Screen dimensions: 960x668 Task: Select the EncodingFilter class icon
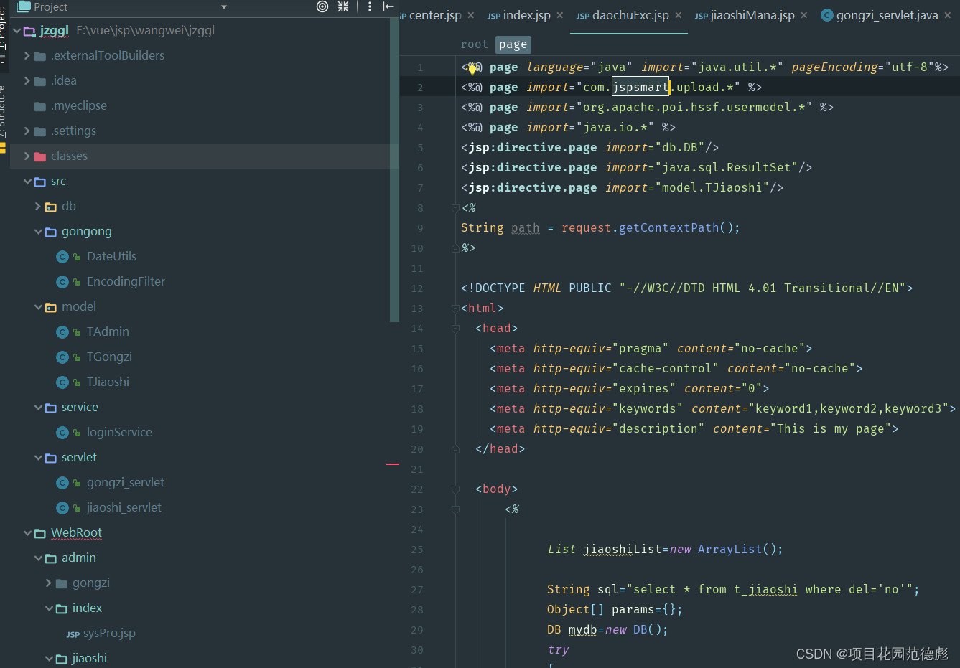[x=62, y=282]
